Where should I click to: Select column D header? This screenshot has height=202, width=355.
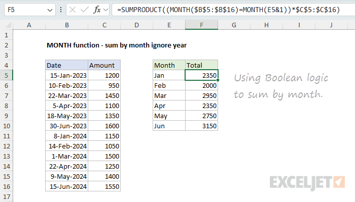[x=136, y=25]
